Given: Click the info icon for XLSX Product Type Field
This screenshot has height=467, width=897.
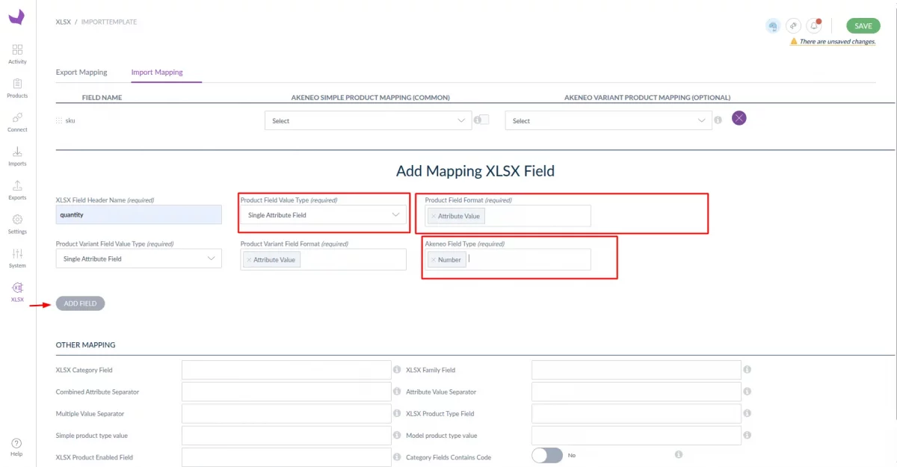Looking at the screenshot, I should point(747,413).
